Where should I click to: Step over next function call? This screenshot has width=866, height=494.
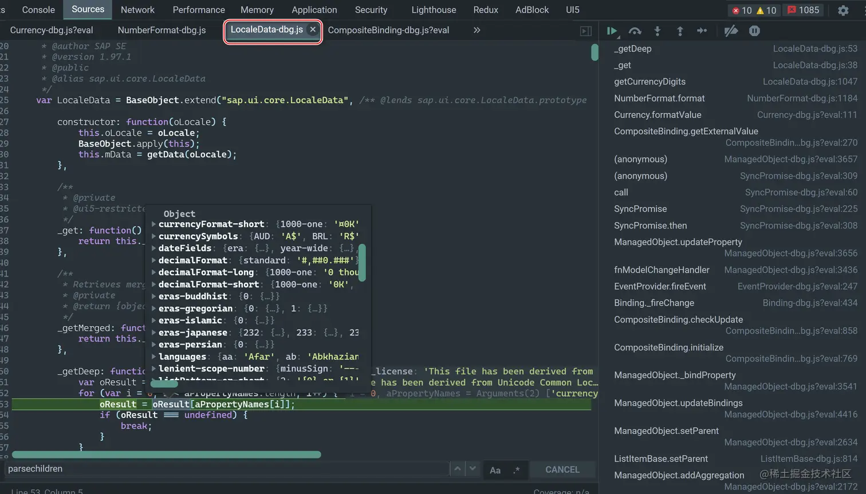(635, 31)
